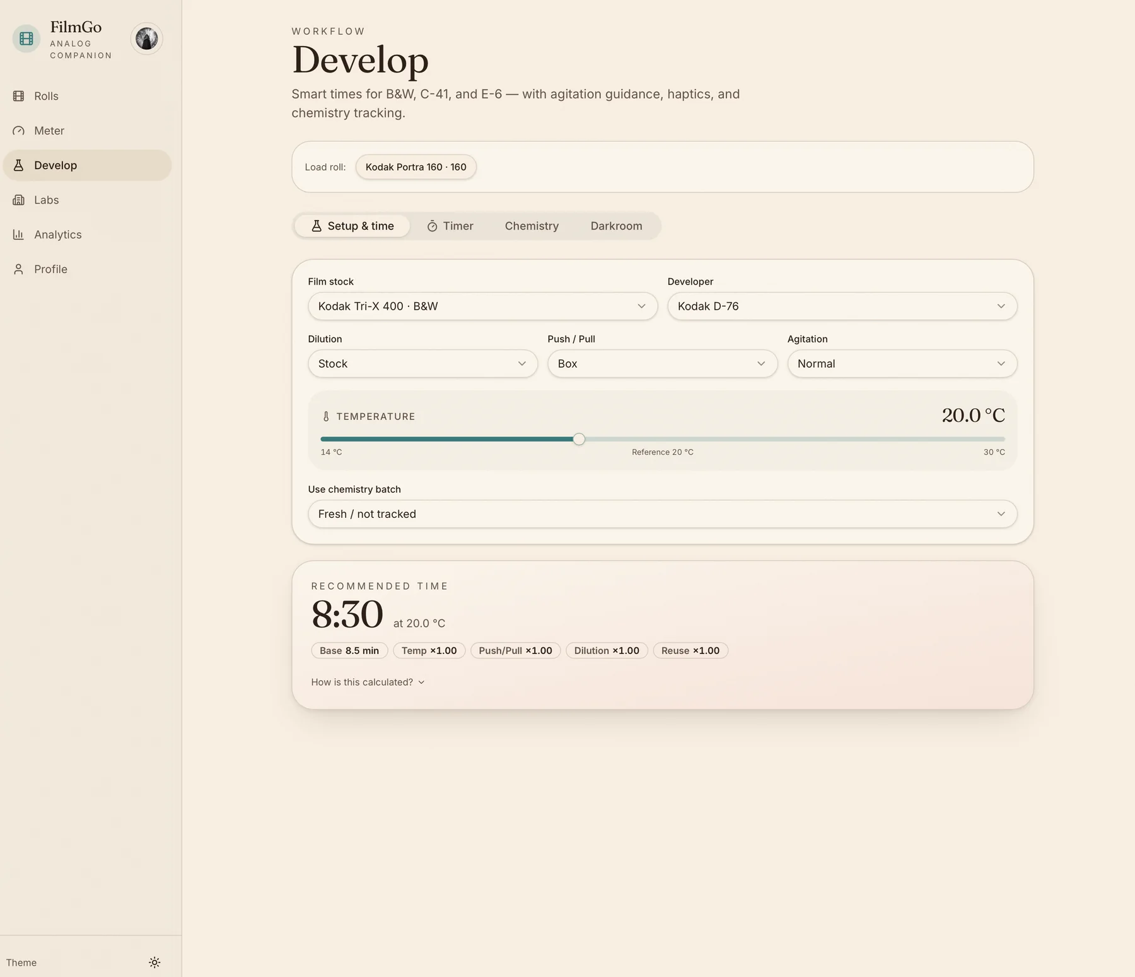The image size is (1135, 977).
Task: Click the temperature slider handle
Action: (x=579, y=439)
